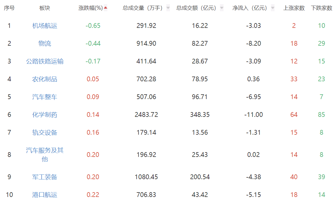The height and width of the screenshot is (202, 335).
Task: Open the 港口航运 sector link
Action: (45, 195)
